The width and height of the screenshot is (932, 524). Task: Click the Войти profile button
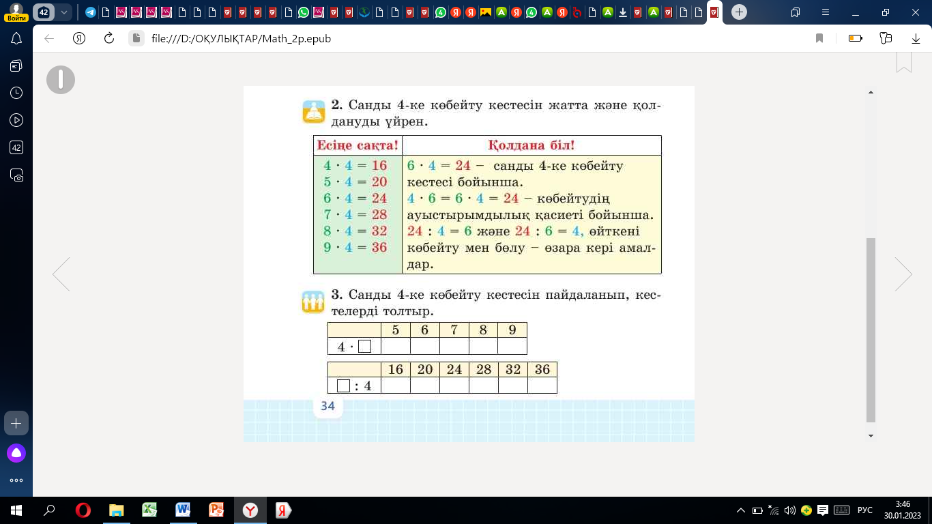click(x=17, y=12)
